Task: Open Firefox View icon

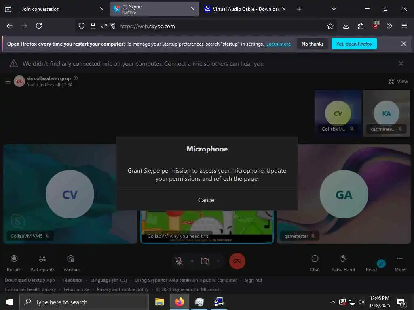Action: [x=8, y=9]
